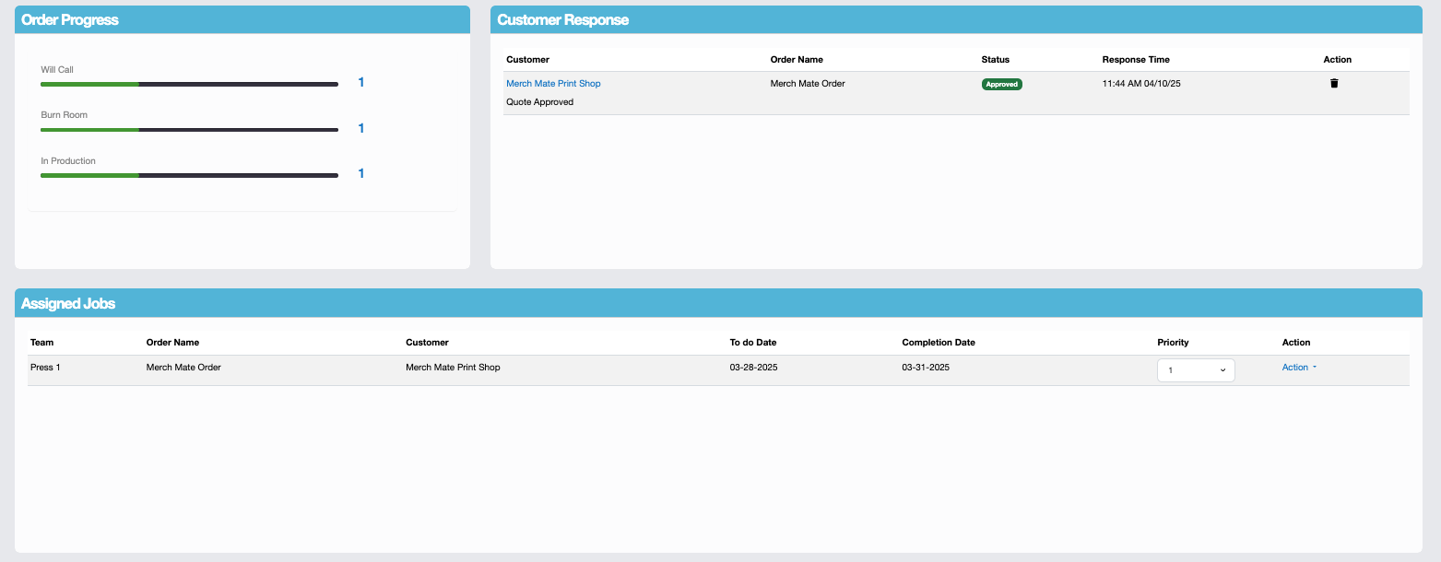
Task: Open the Merch Mate Print Shop customer link
Action: (x=553, y=84)
